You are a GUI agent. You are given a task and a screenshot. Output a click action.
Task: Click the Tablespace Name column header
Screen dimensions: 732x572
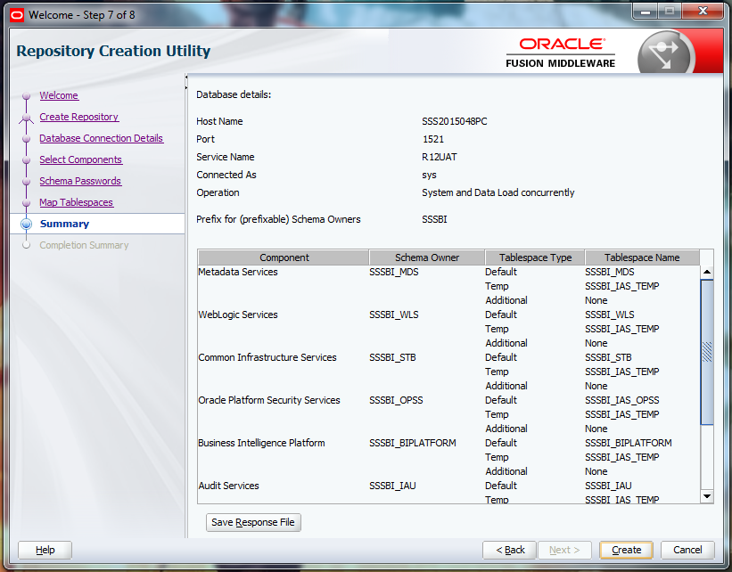(x=642, y=257)
